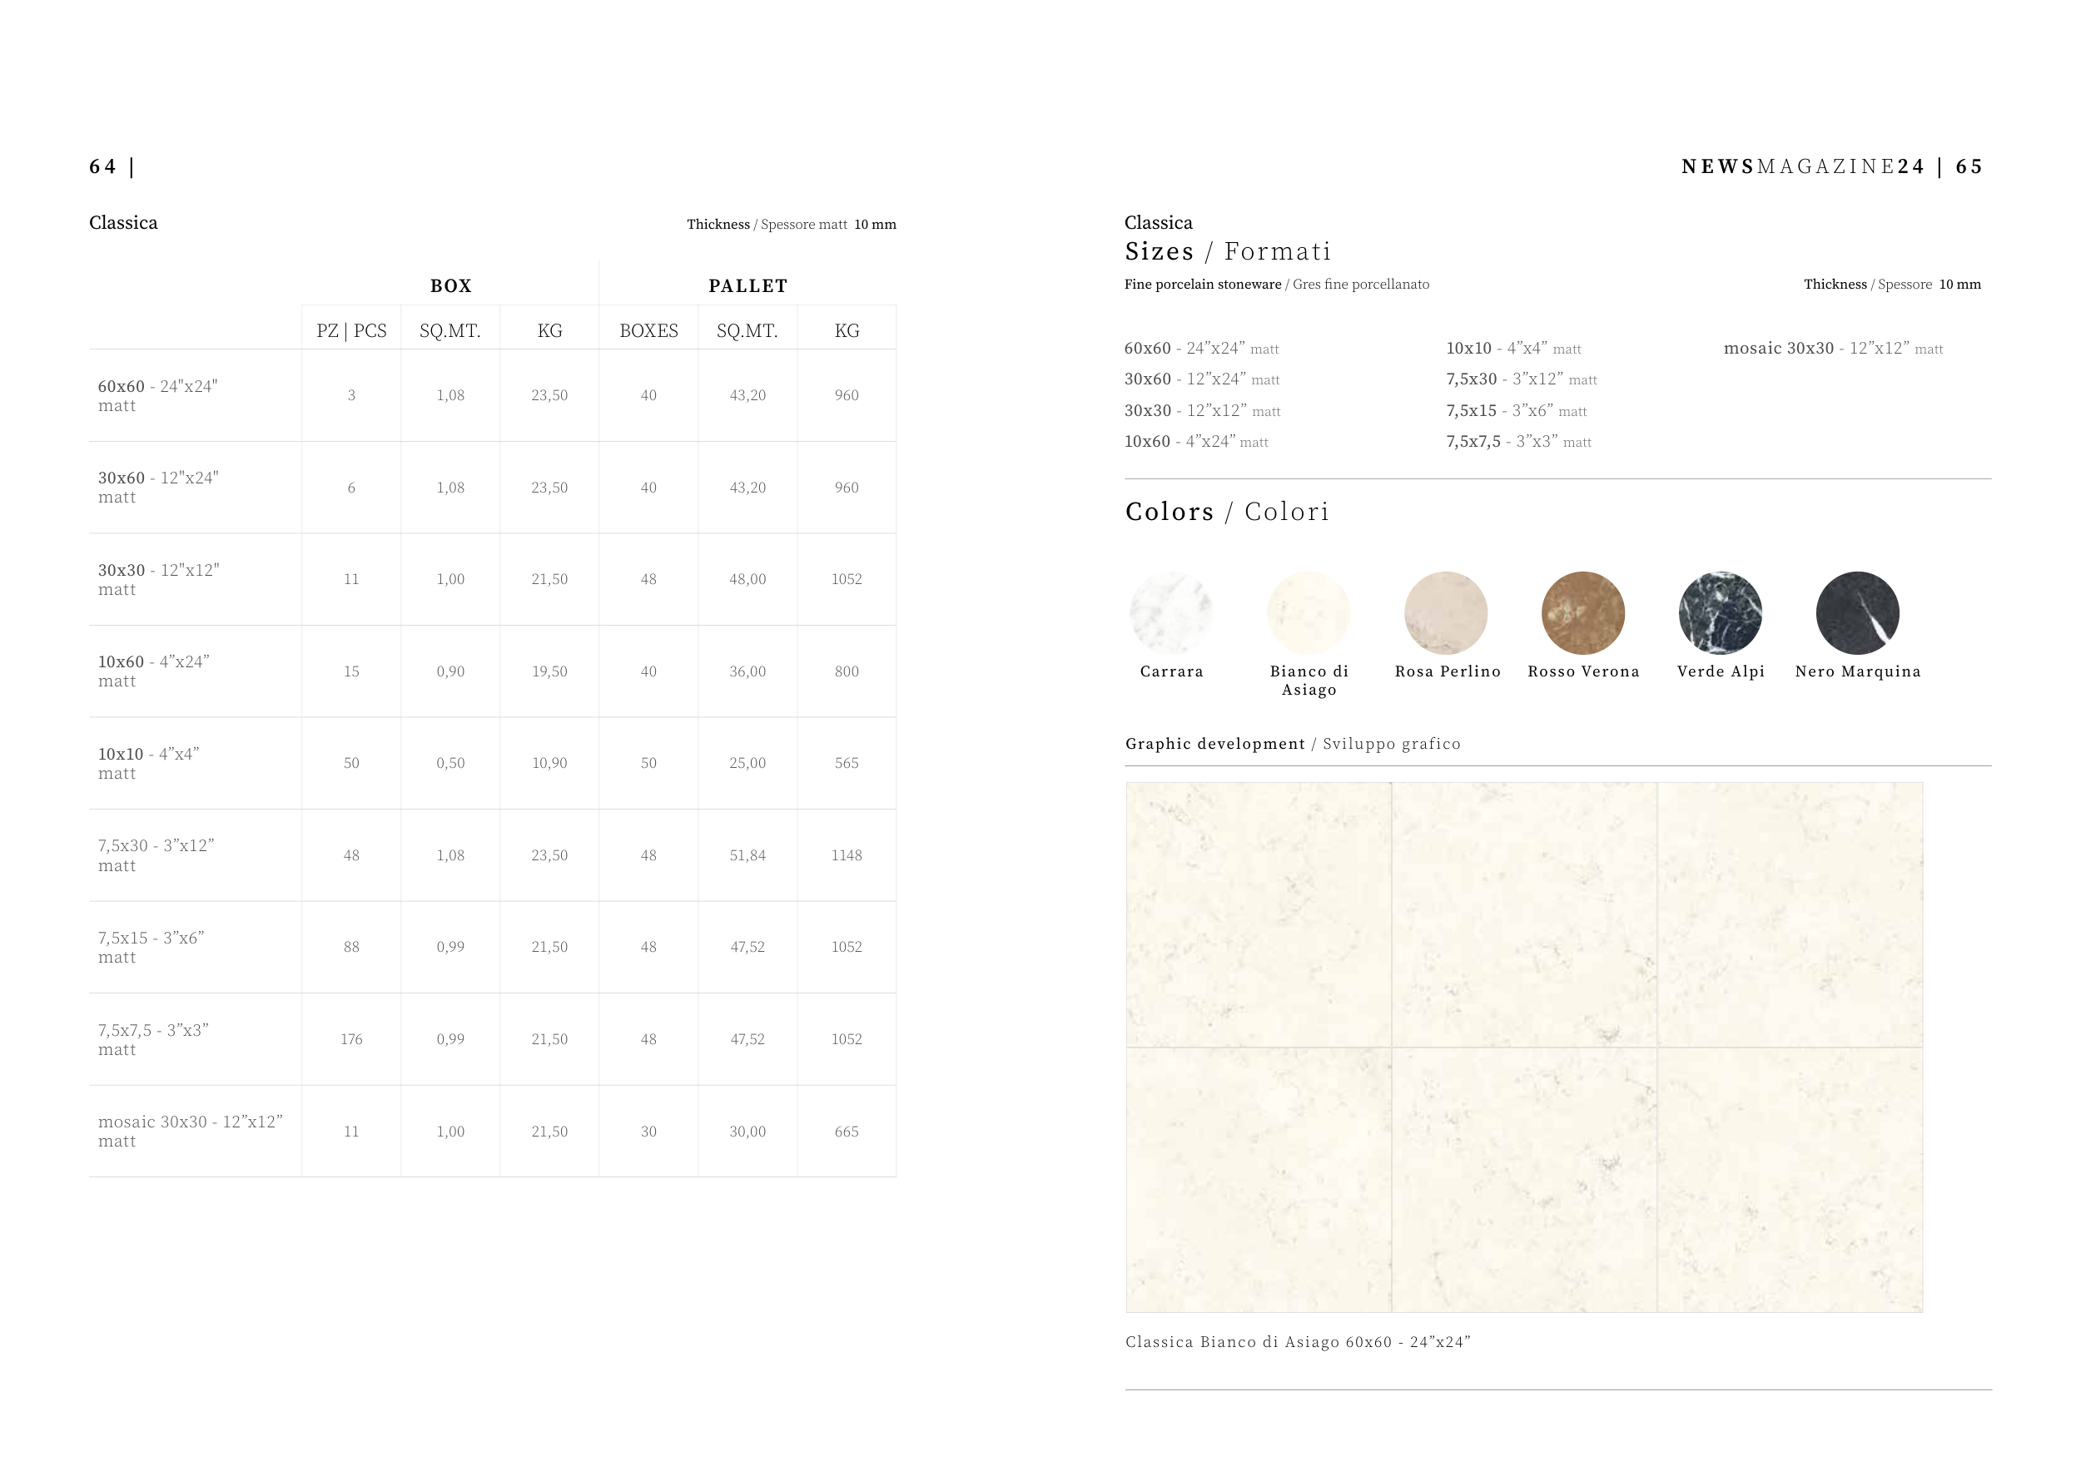
Task: Choose the Rosso Verona color circle
Action: [x=1582, y=613]
